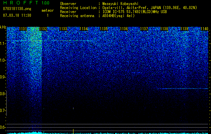Click the 1135 time marker
Image resolution: width=211 pixels, height=134 pixels.
[104, 29]
